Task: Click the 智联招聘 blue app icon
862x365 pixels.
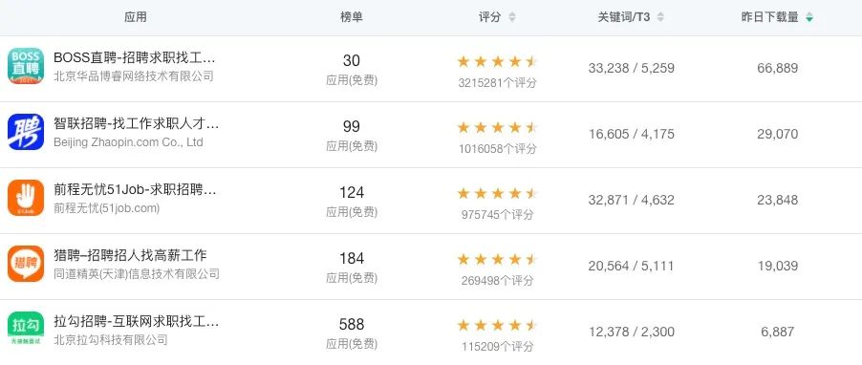Action: pos(26,132)
